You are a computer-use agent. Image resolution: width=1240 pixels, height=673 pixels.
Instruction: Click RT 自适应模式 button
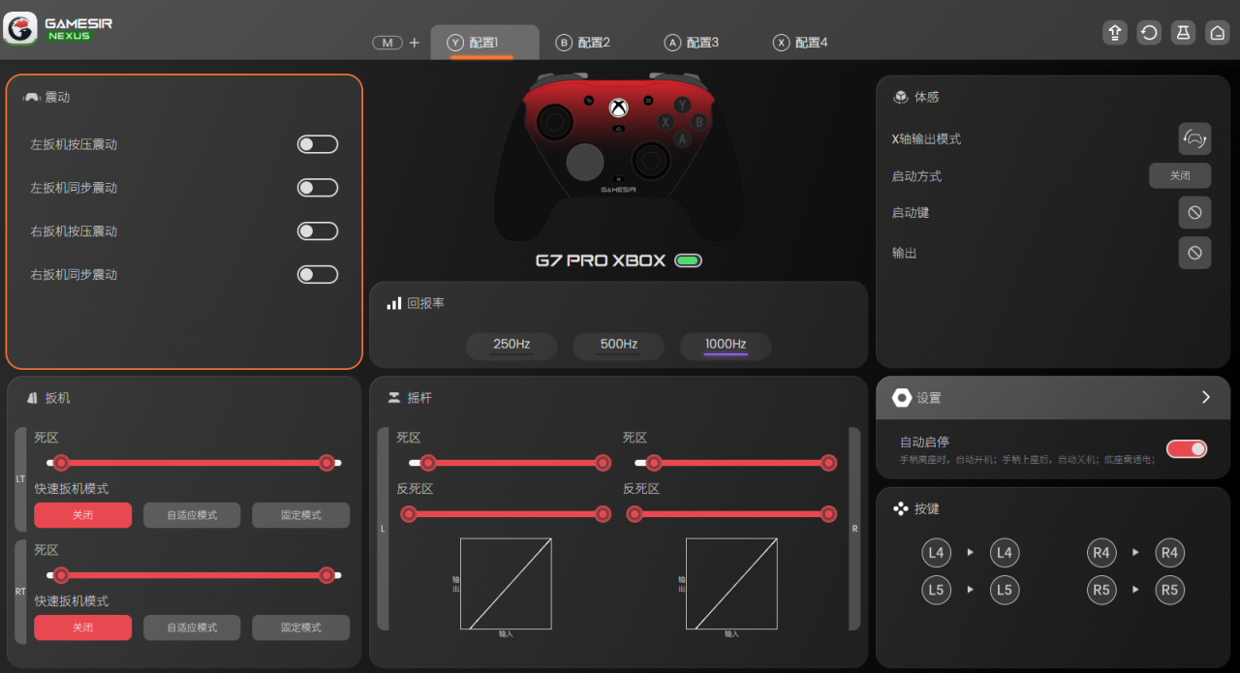[192, 627]
